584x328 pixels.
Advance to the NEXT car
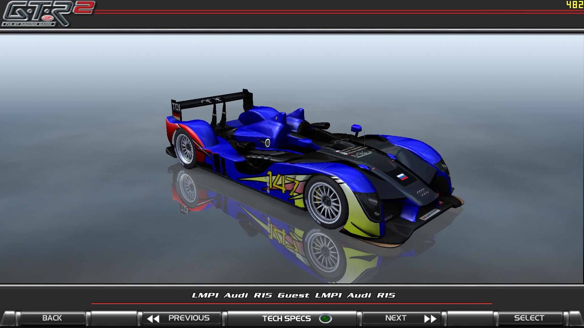pyautogui.click(x=396, y=318)
